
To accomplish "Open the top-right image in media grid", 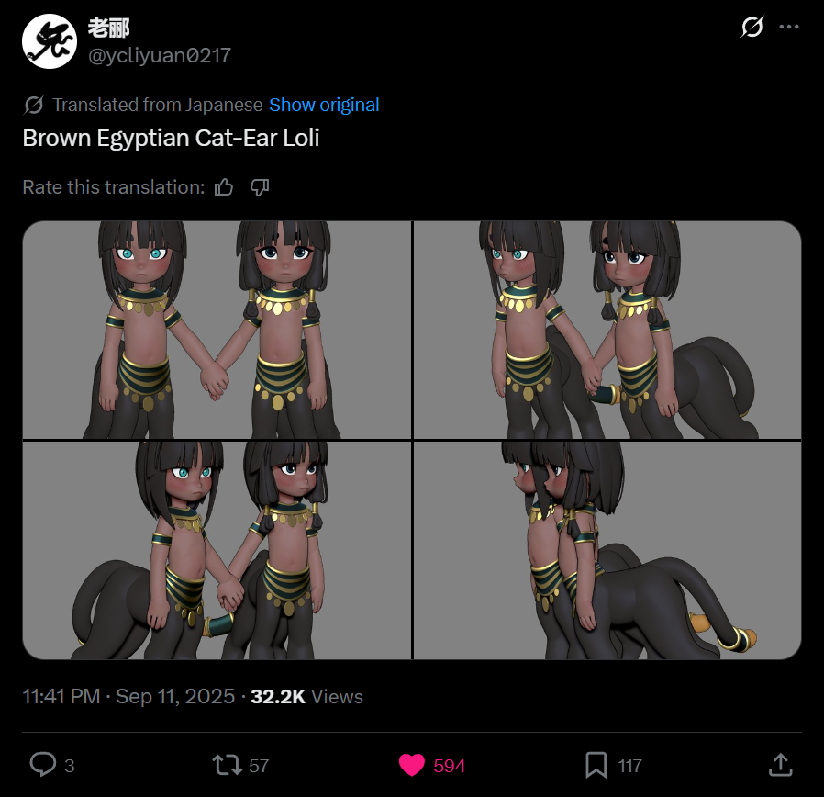I will click(607, 330).
